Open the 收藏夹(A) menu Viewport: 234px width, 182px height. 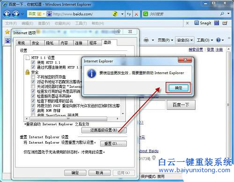point(62,23)
